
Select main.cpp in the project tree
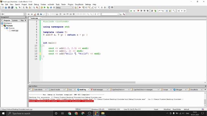coord(15,31)
